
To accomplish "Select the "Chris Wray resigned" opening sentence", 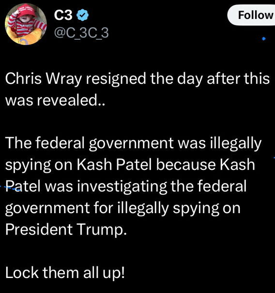I will click(x=137, y=90).
